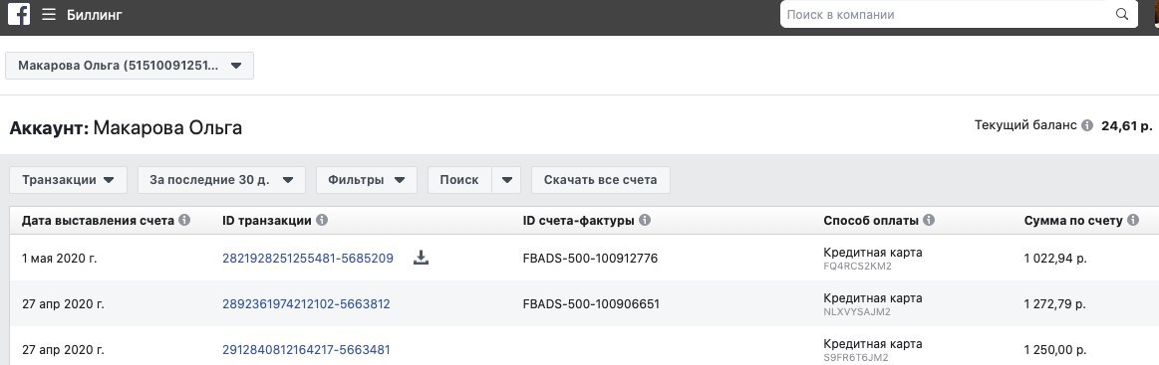Select invoice ID FBADS-500-100906651
Image resolution: width=1159 pixels, height=365 pixels.
591,303
